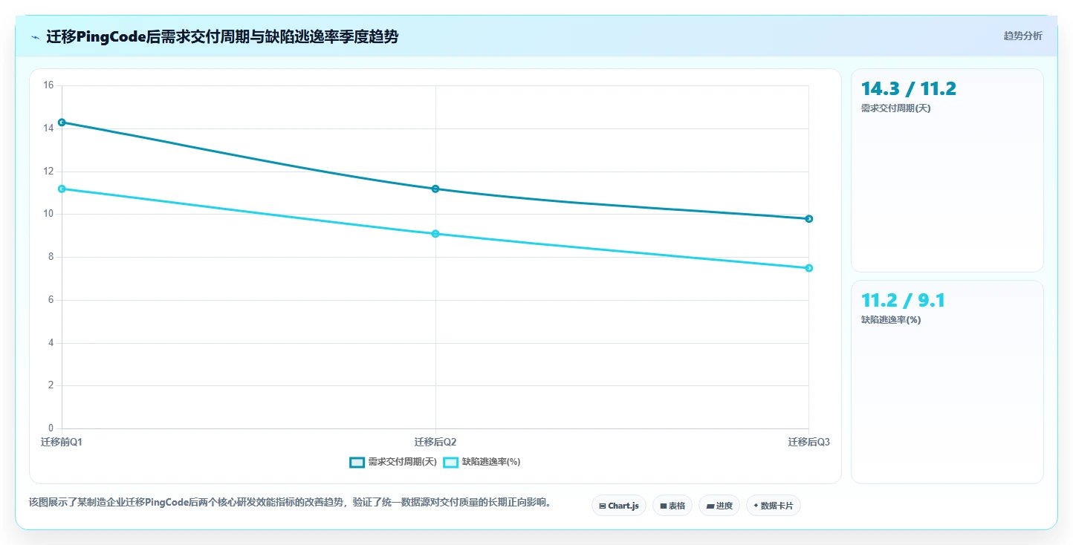This screenshot has width=1073, height=545.
Task: Click the 需求交付周期(天) legend color box
Action: pos(357,462)
